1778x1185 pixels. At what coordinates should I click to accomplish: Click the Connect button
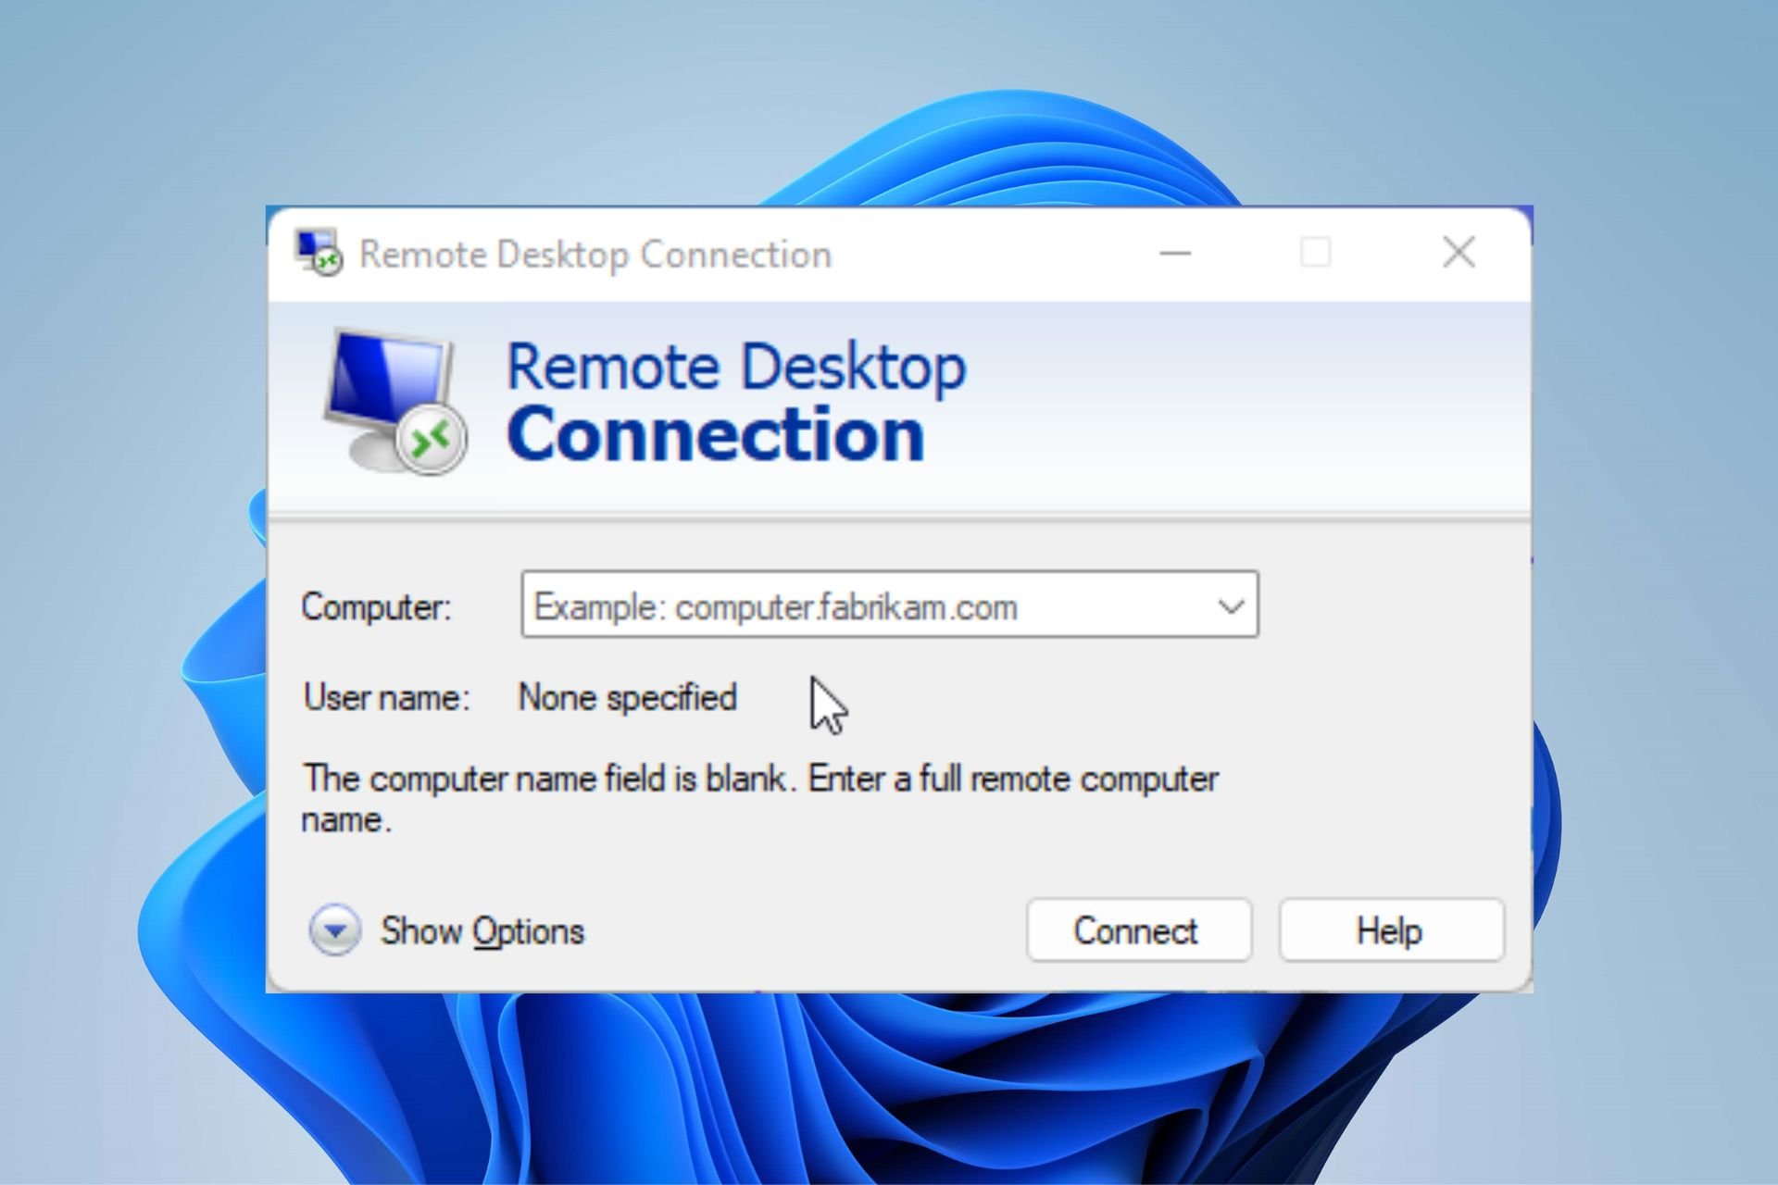pos(1138,929)
